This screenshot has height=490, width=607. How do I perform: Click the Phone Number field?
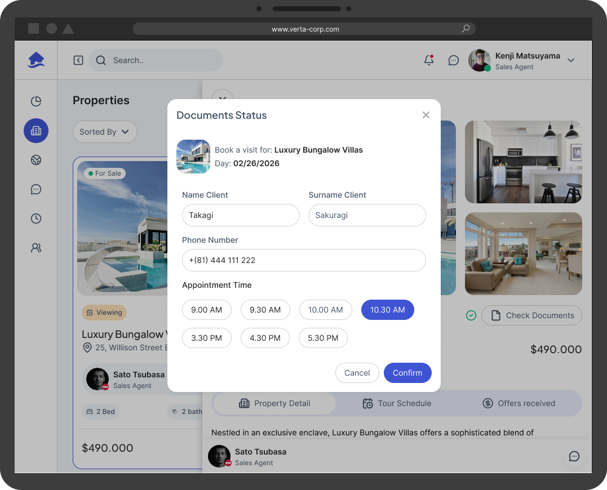click(x=304, y=260)
